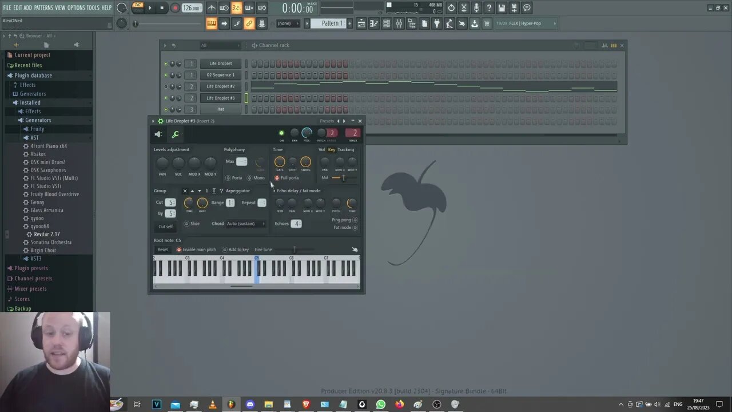Viewport: 732px width, 412px height.
Task: Toggle the 3-2-1 countdown before recording
Action: pos(236,8)
